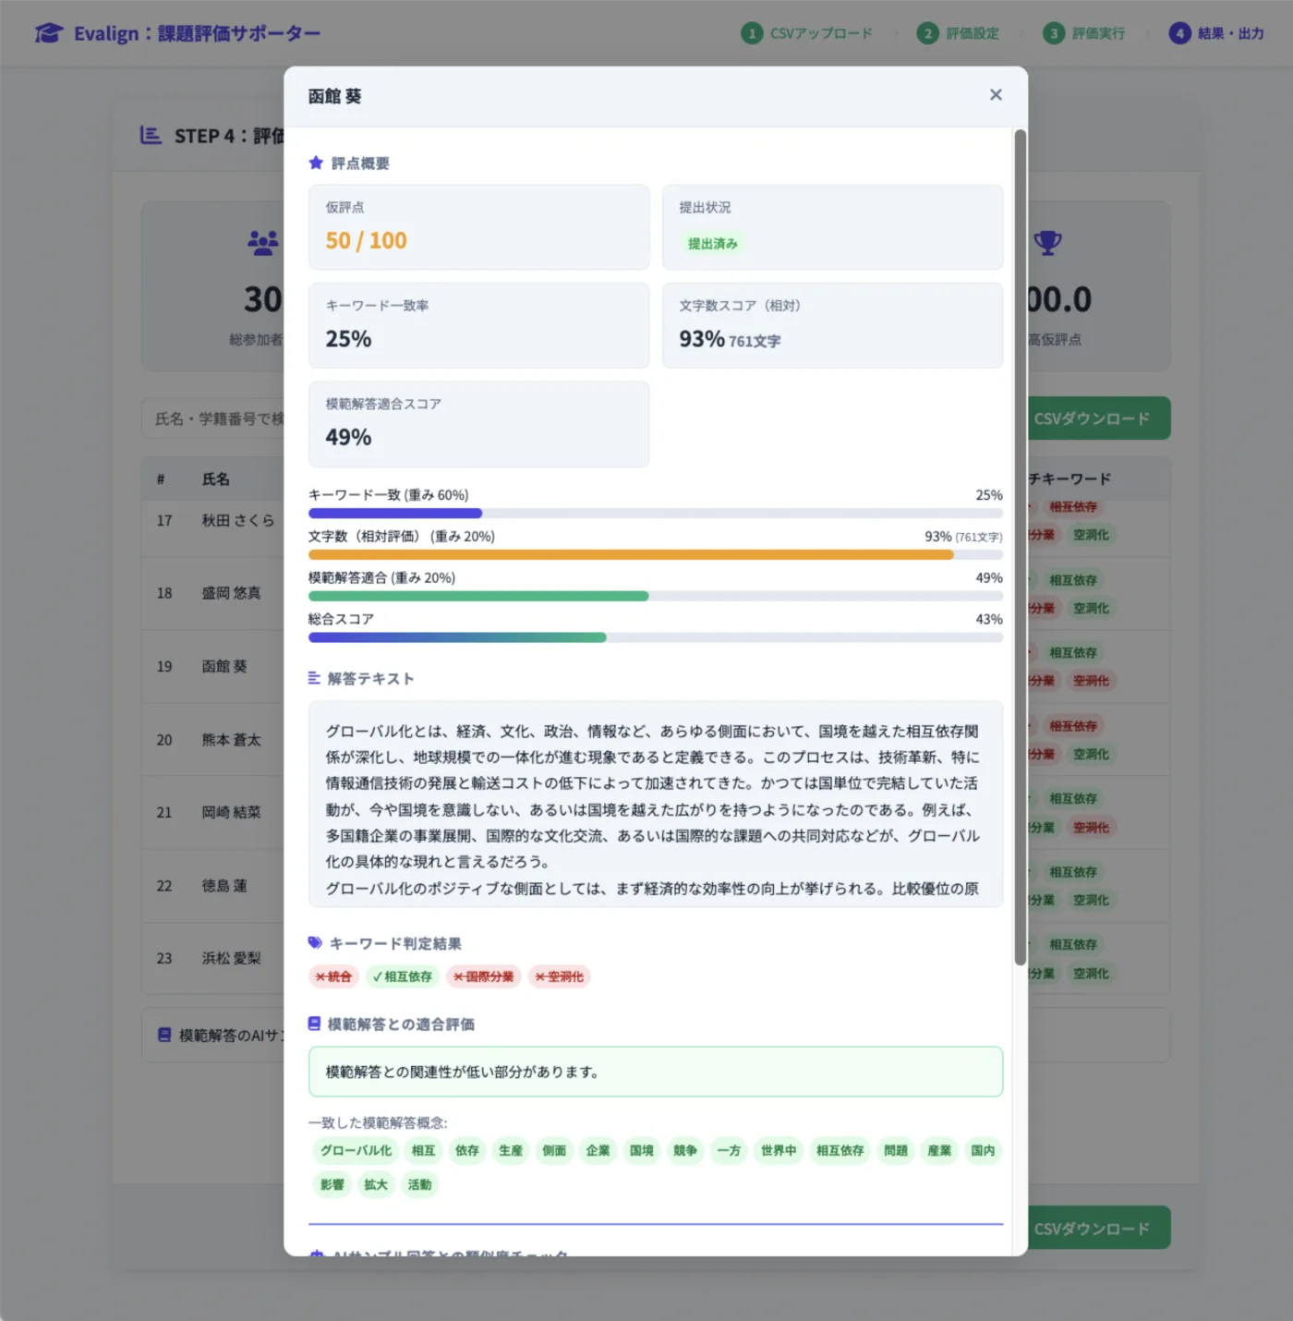Click the 氏名 column header

click(216, 479)
